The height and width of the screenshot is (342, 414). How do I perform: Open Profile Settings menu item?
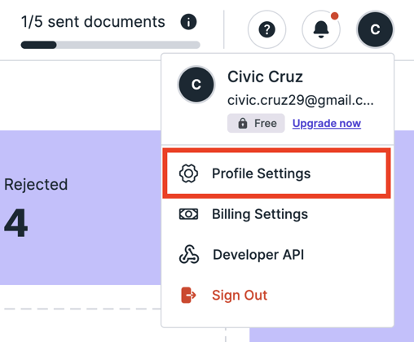276,173
